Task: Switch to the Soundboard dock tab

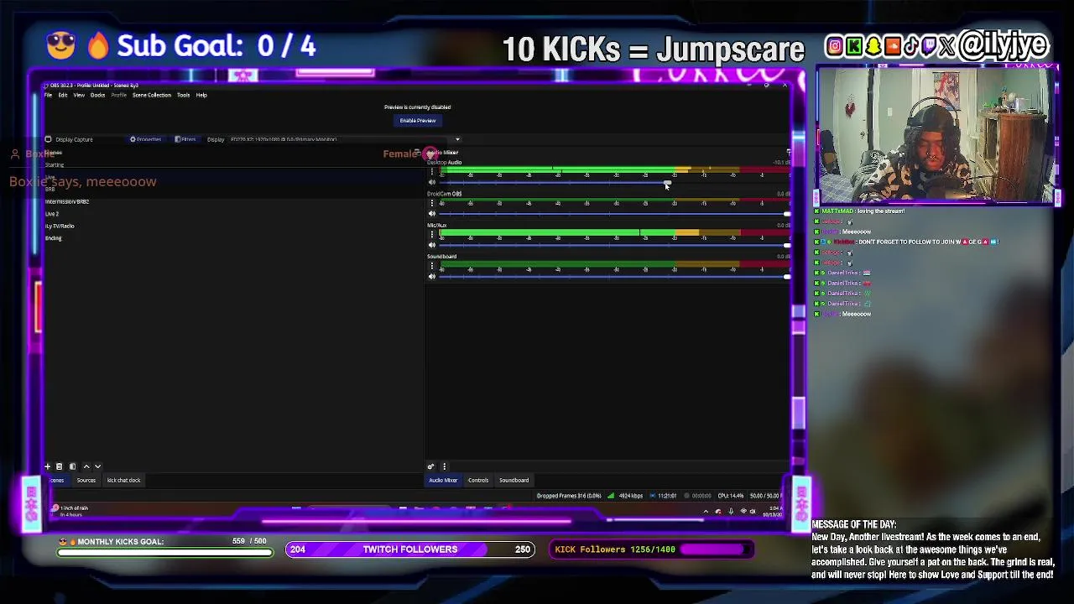Action: tap(514, 481)
